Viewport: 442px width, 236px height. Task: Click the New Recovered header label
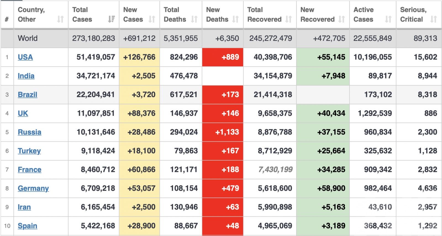coord(317,14)
